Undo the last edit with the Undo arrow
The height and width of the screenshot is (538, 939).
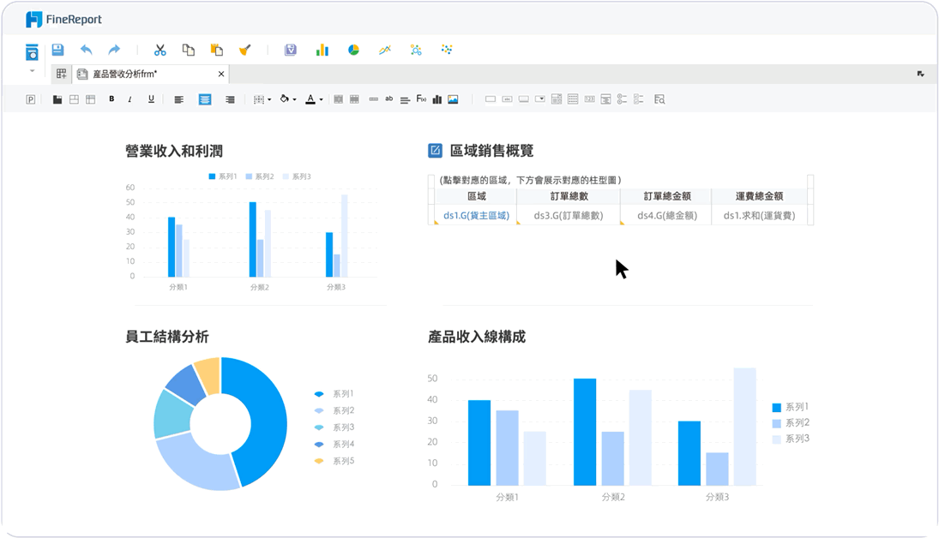tap(87, 50)
